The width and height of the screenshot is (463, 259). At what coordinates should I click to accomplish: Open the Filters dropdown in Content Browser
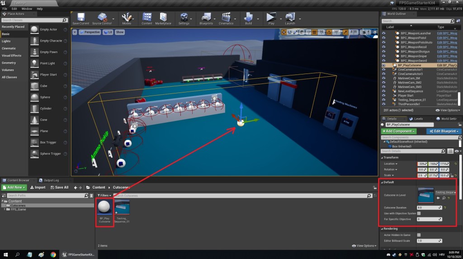tap(104, 195)
